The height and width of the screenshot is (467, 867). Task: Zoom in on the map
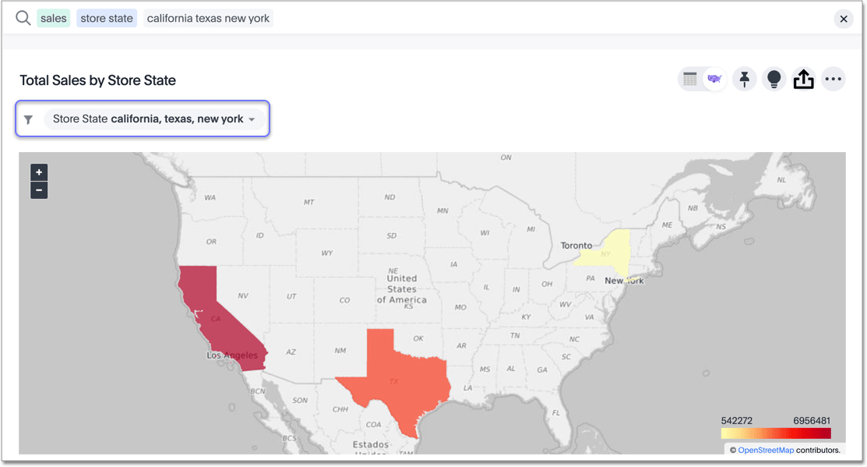(39, 172)
